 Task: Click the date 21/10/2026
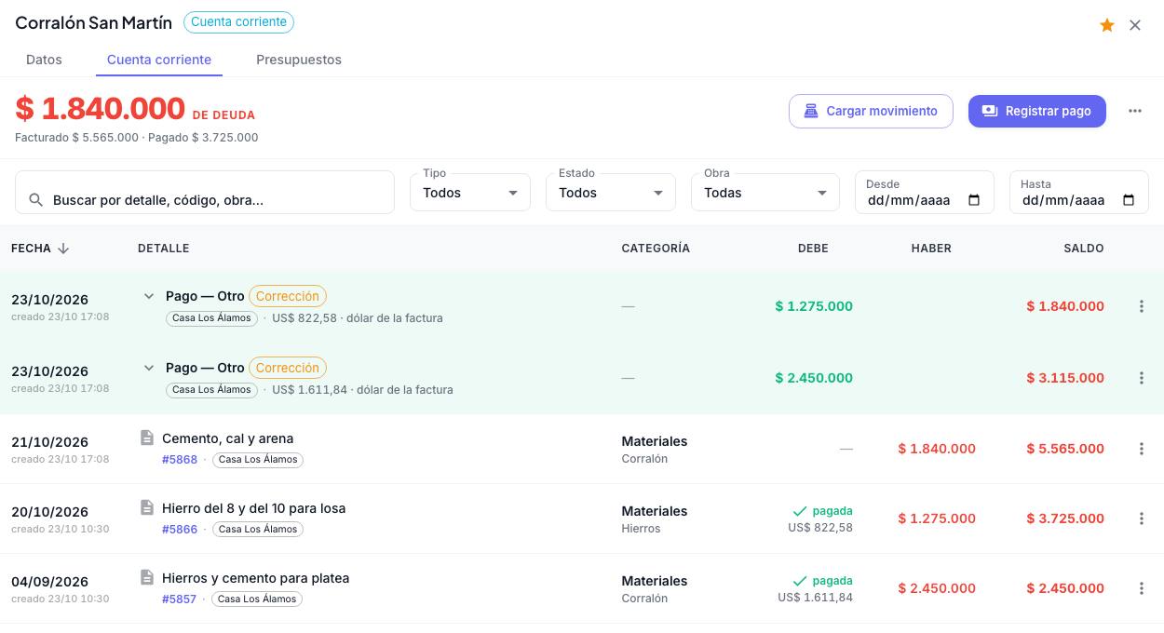pyautogui.click(x=49, y=442)
